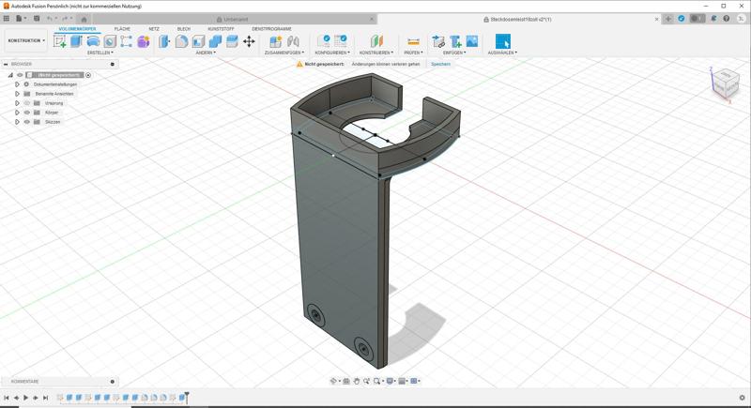
Task: Open the notifications bell icon
Action: click(713, 19)
